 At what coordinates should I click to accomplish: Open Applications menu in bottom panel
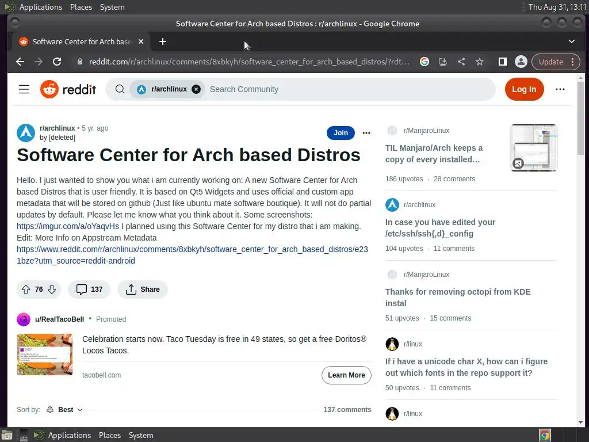pos(70,435)
